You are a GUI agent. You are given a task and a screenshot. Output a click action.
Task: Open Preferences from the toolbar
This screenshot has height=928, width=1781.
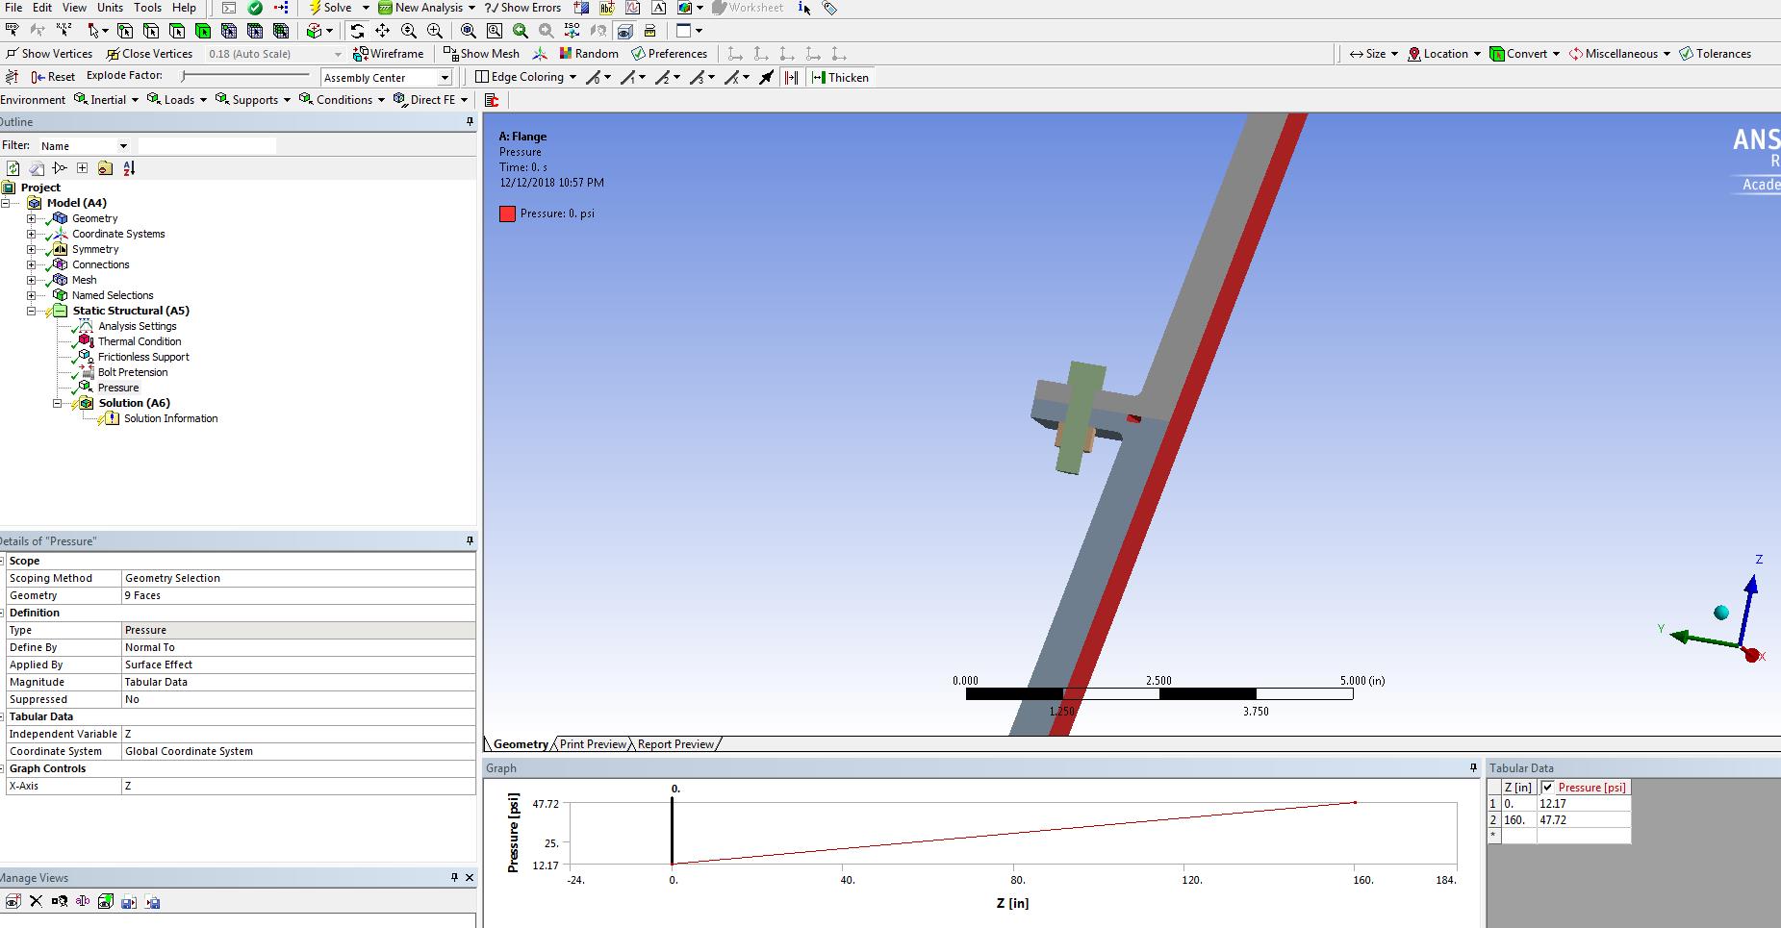pos(670,53)
